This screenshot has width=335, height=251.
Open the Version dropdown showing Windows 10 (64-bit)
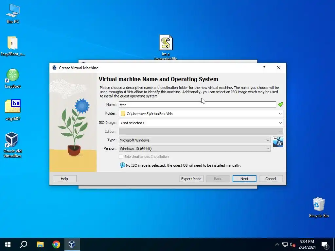[x=195, y=149]
